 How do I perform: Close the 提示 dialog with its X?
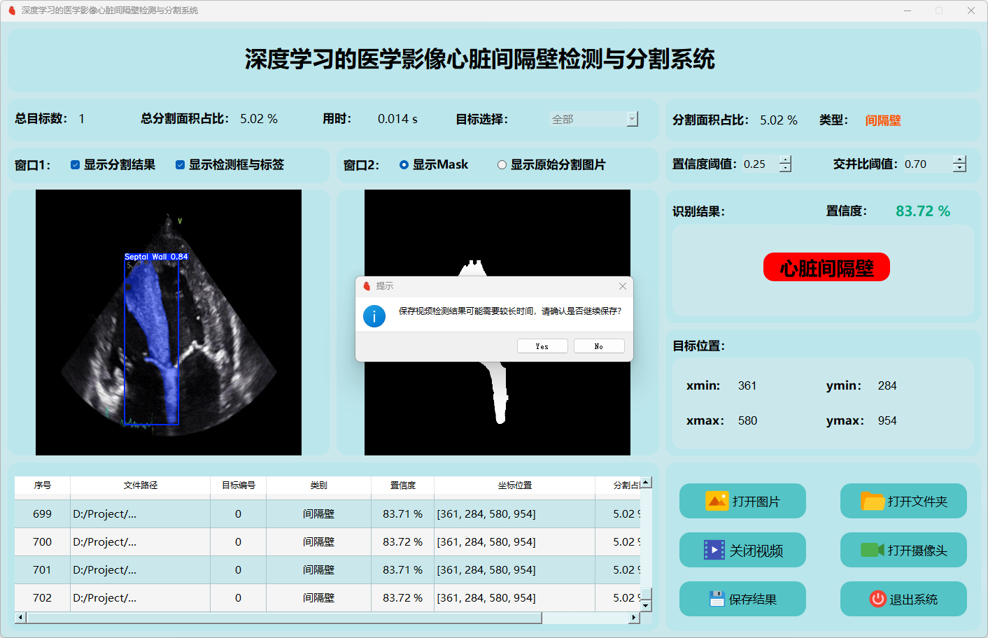tap(623, 286)
